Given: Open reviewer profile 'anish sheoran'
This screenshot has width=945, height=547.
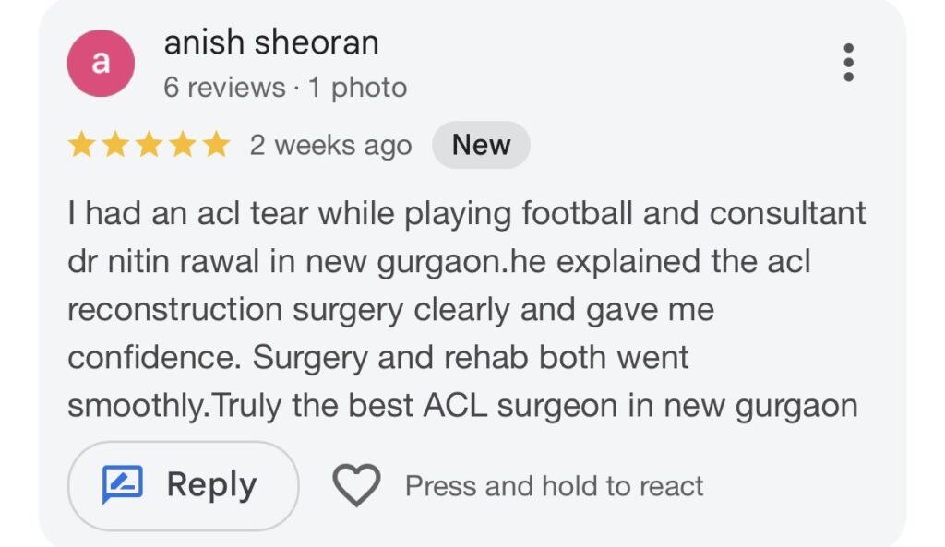Looking at the screenshot, I should (x=270, y=42).
